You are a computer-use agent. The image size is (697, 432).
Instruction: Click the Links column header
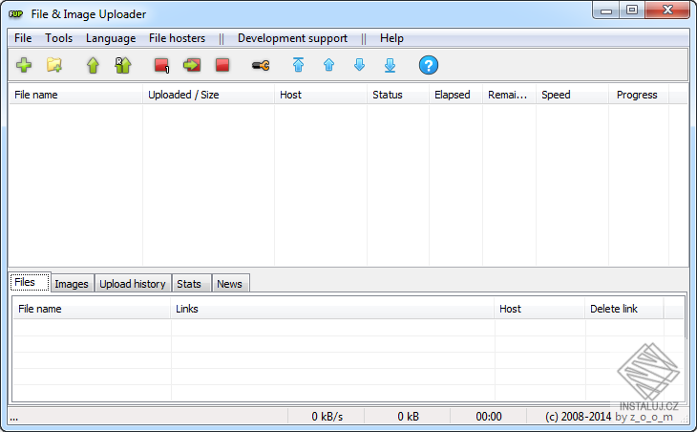click(x=332, y=309)
